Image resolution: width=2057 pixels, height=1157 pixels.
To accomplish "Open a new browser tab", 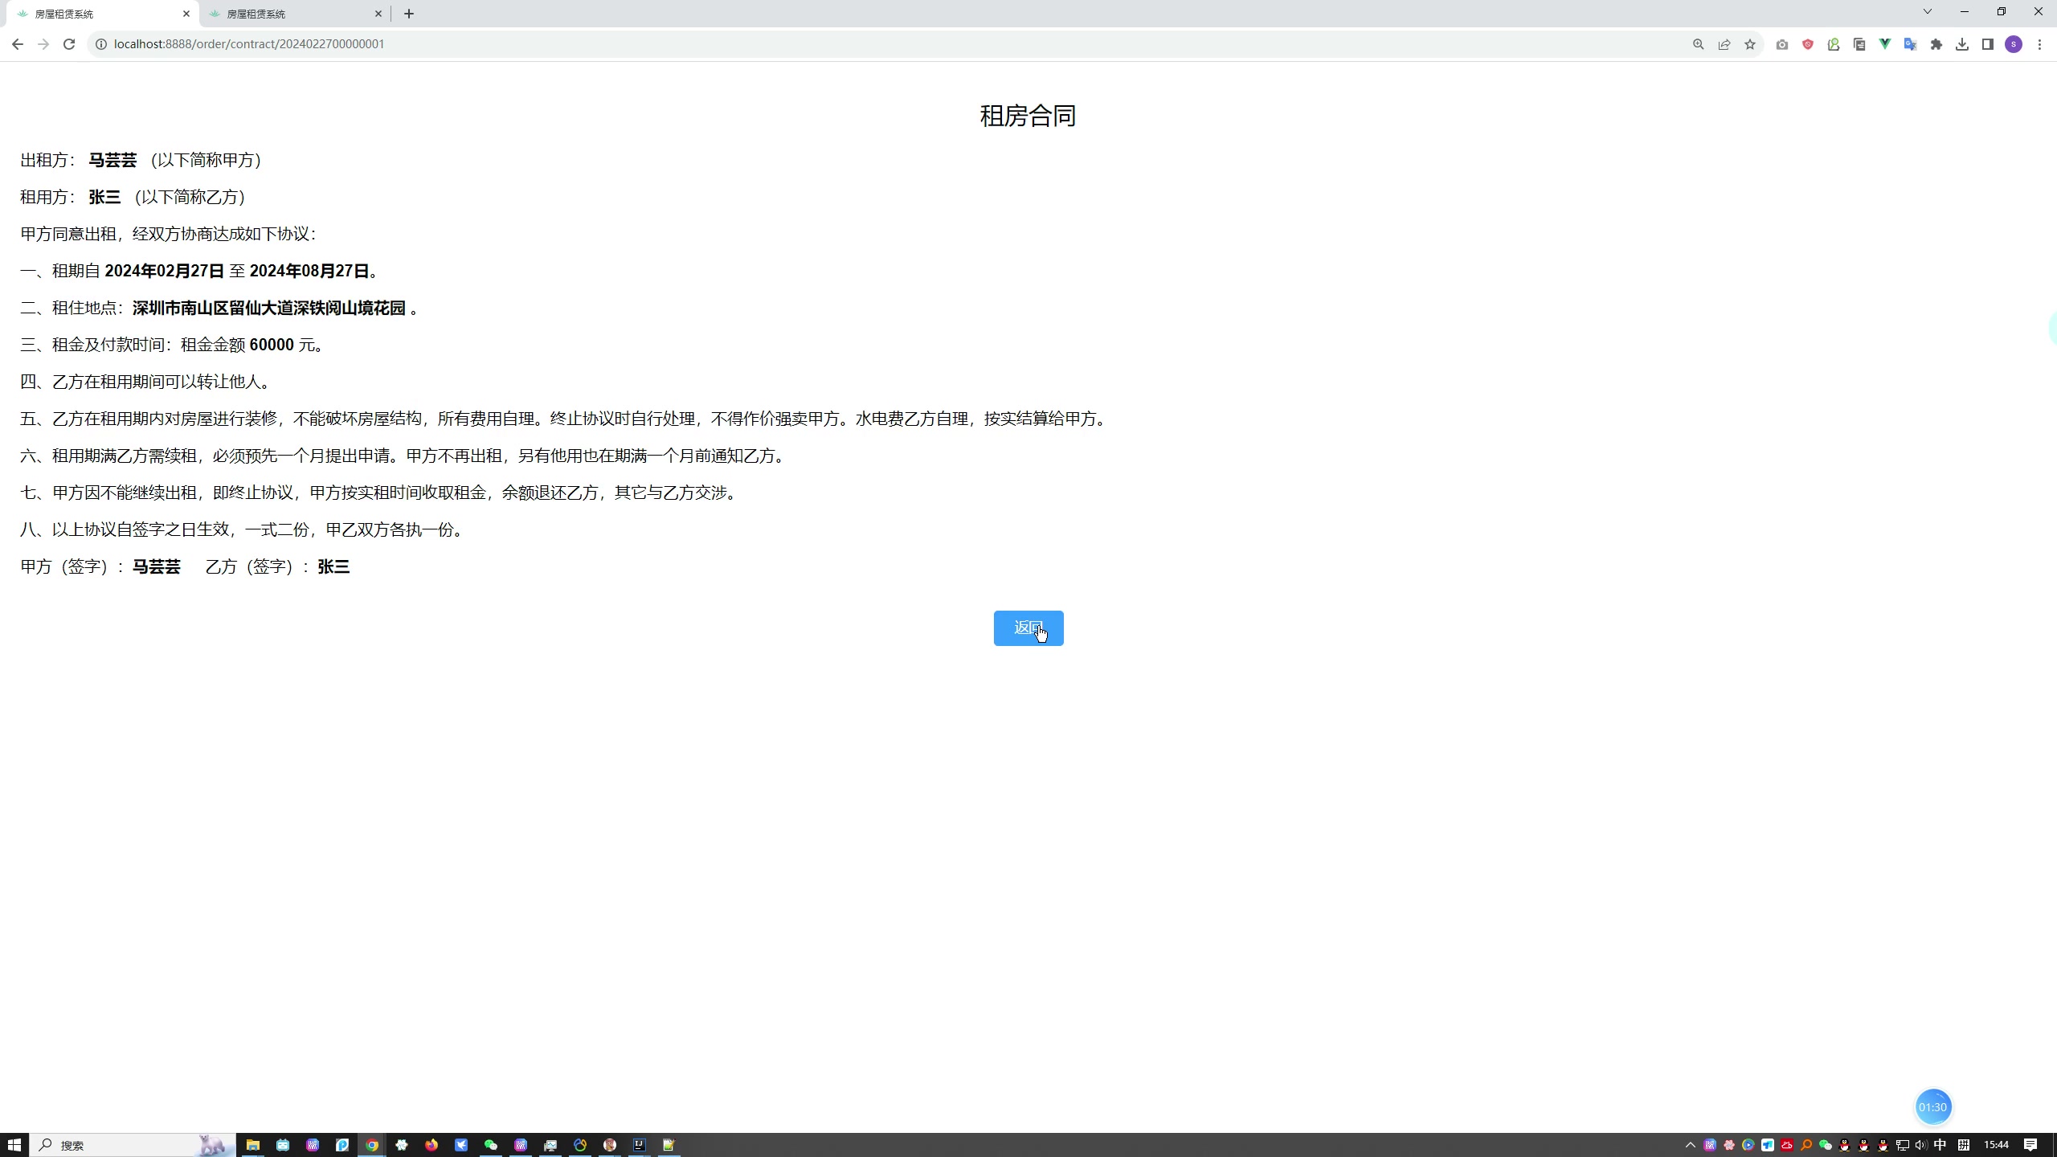I will [409, 14].
